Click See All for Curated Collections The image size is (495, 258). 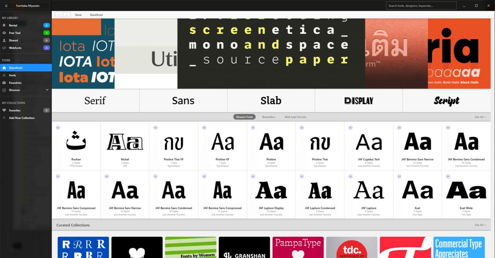(480, 225)
